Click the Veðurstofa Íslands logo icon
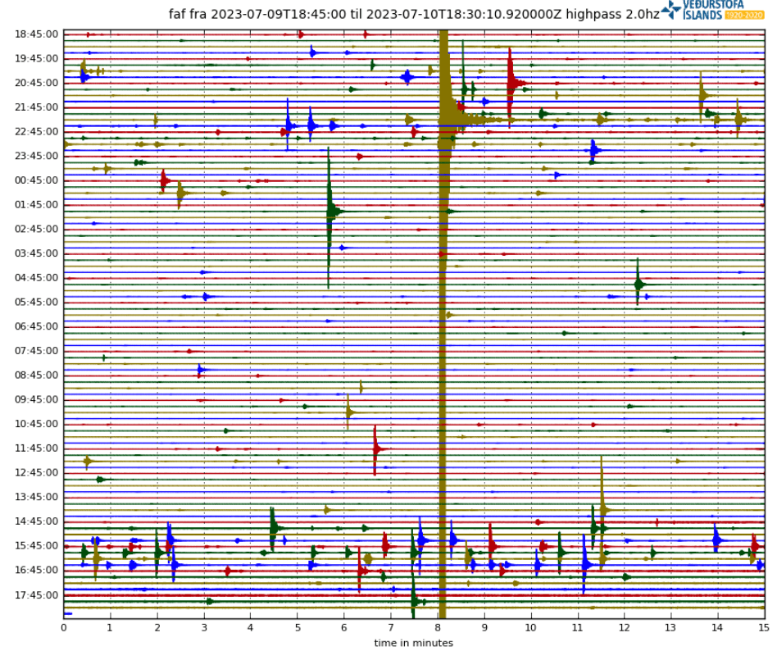This screenshot has width=777, height=651. pos(671,10)
